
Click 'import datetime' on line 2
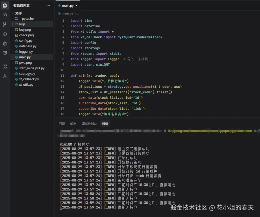(x=85, y=26)
